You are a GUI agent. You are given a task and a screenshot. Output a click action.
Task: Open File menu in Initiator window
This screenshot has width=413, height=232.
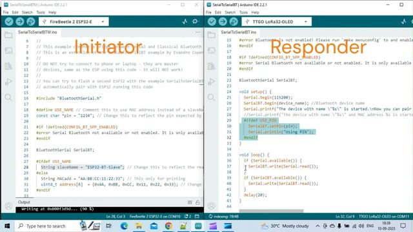pos(6,12)
